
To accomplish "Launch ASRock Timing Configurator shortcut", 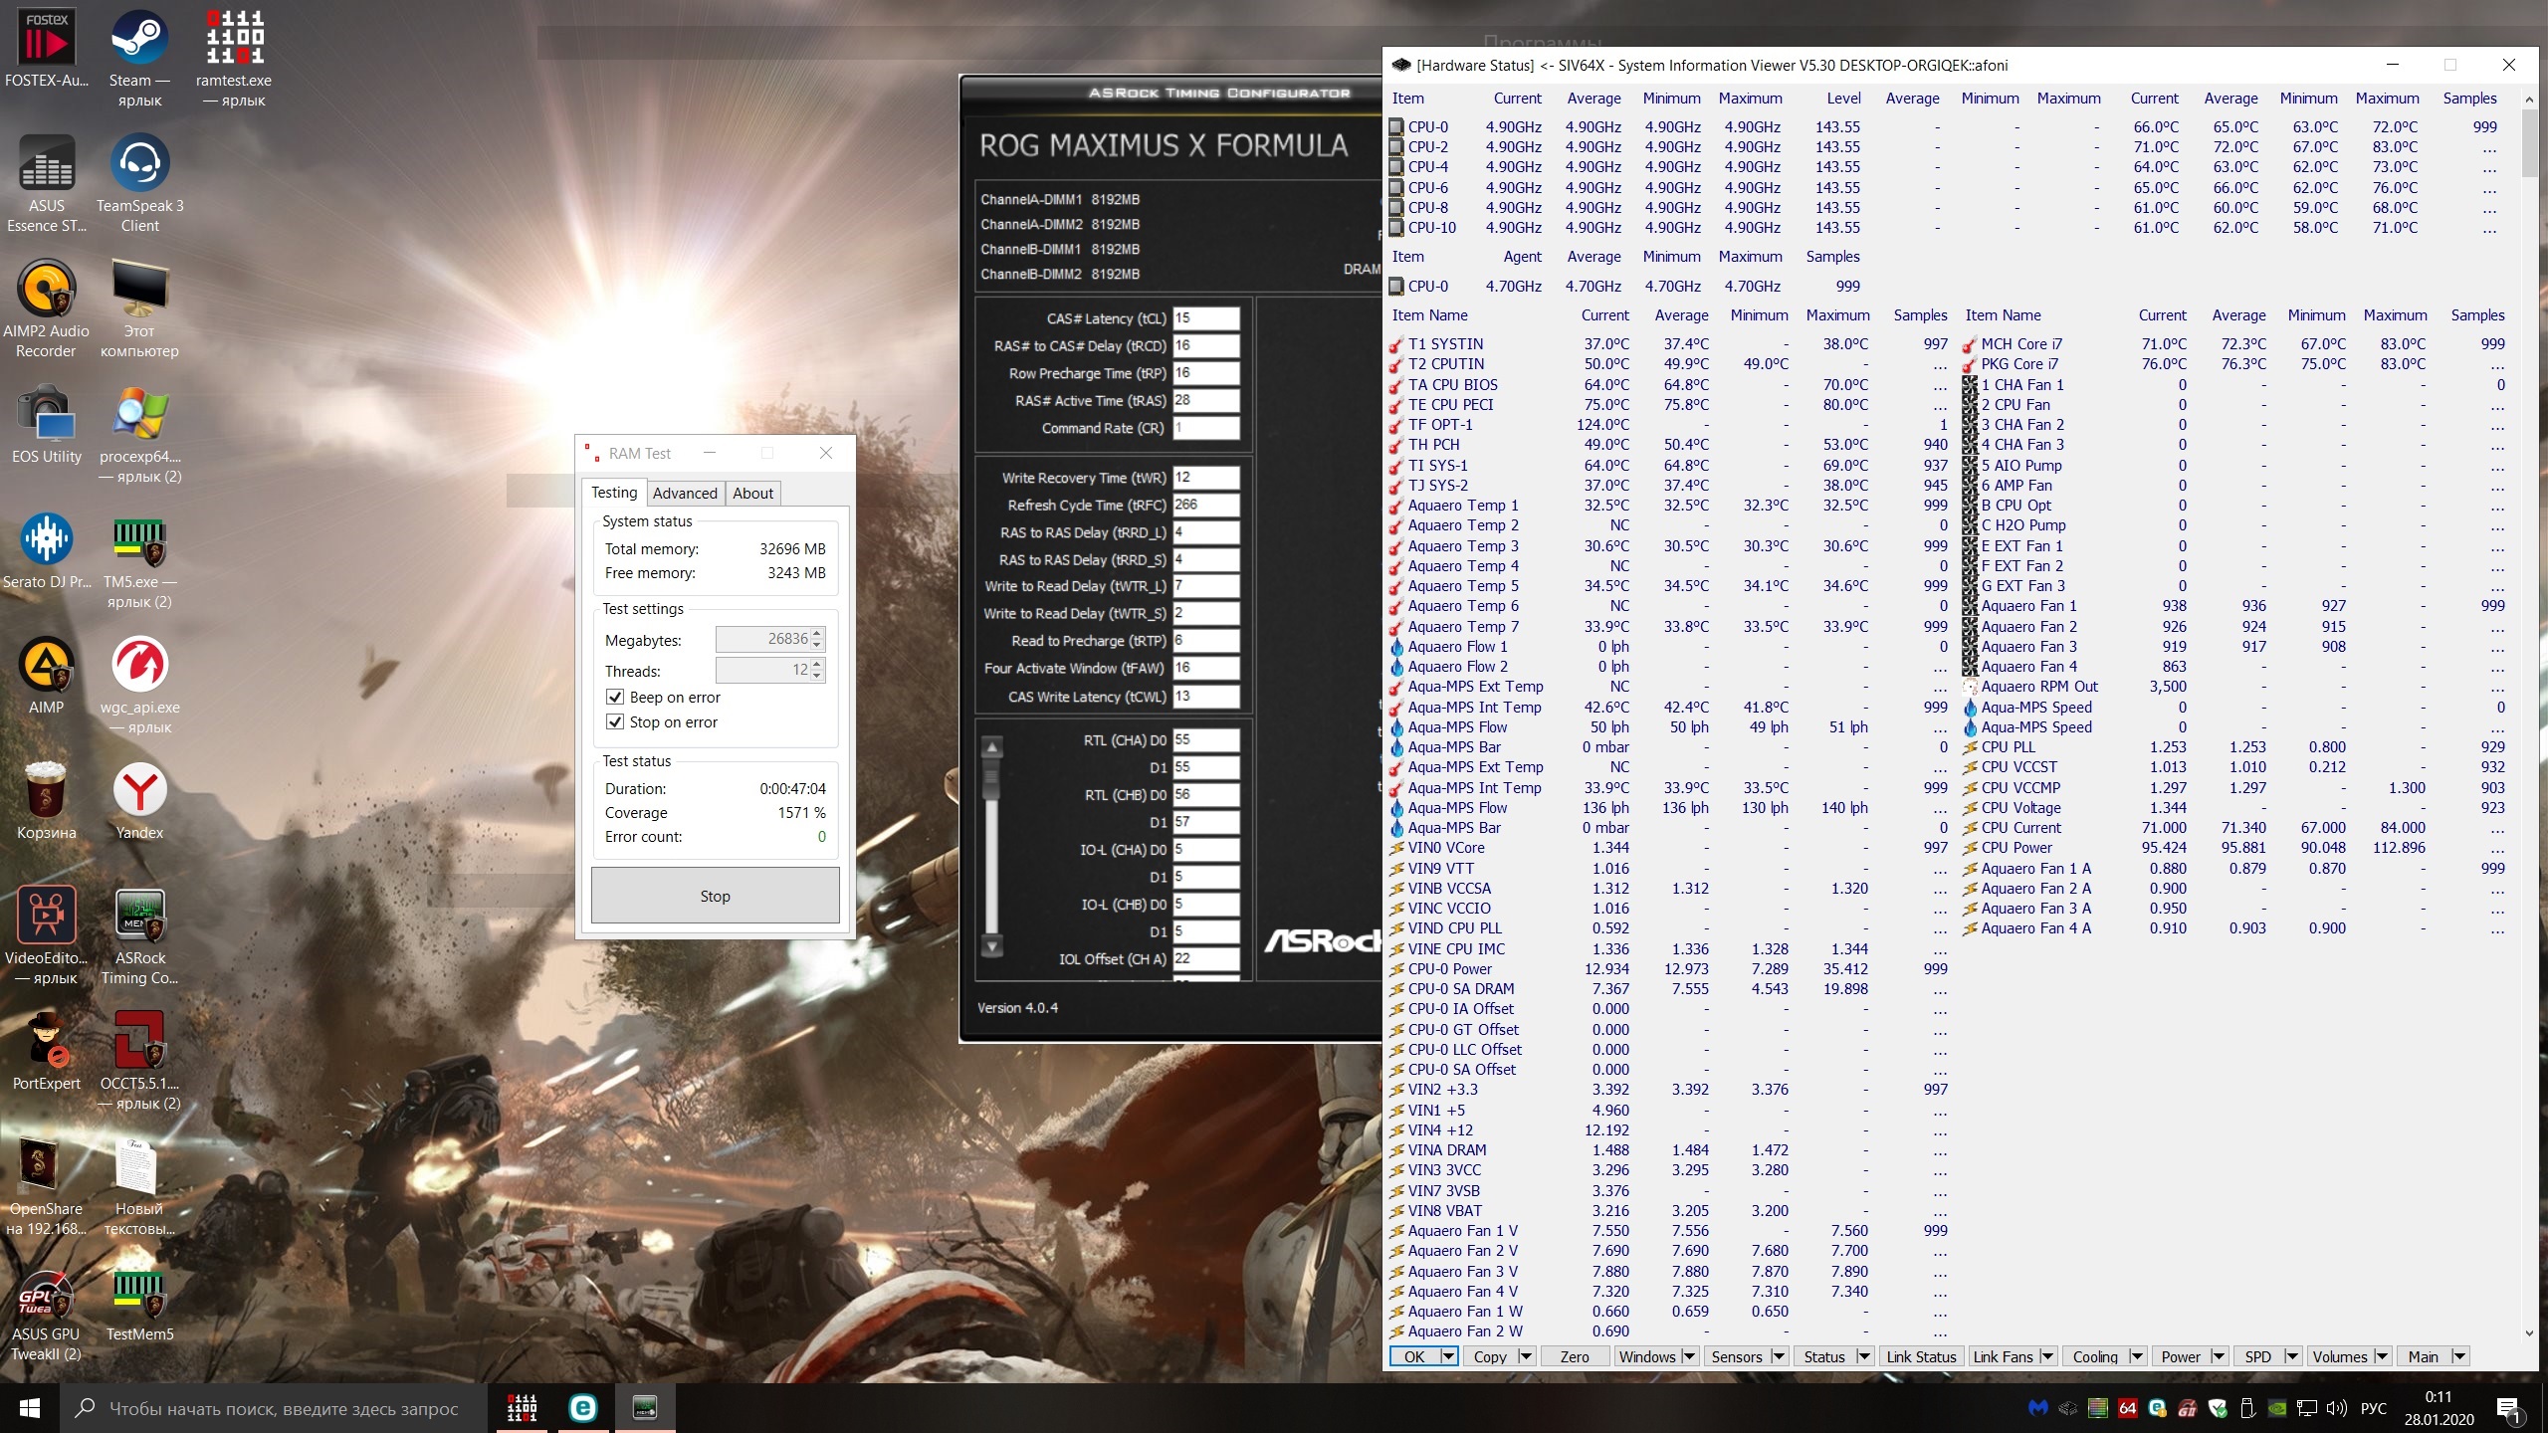I will (139, 918).
